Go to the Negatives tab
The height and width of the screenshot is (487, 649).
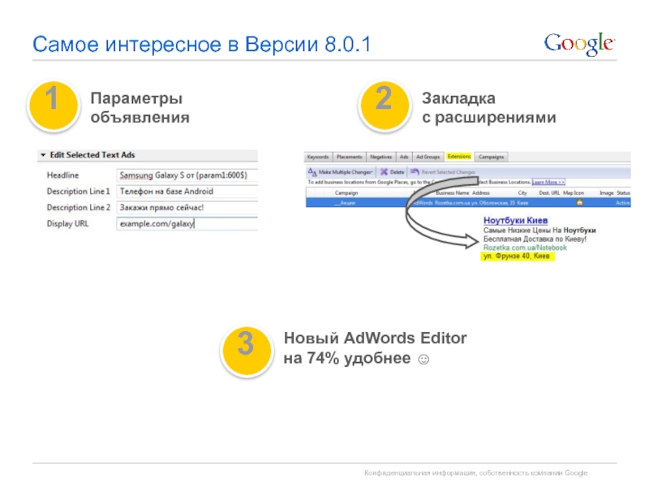tap(380, 157)
